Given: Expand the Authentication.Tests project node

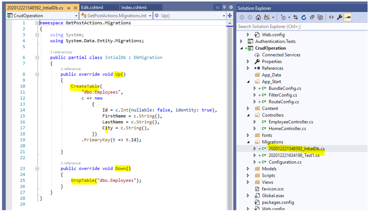Looking at the screenshot, I should 241,42.
